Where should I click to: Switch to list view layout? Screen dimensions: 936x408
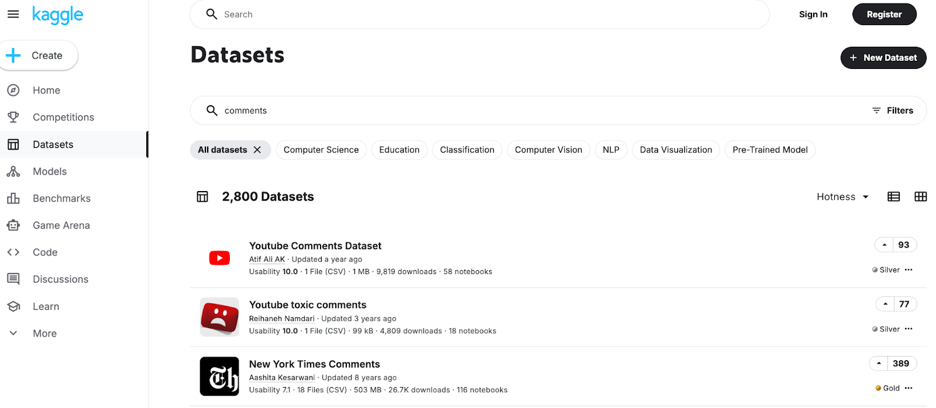tap(894, 197)
